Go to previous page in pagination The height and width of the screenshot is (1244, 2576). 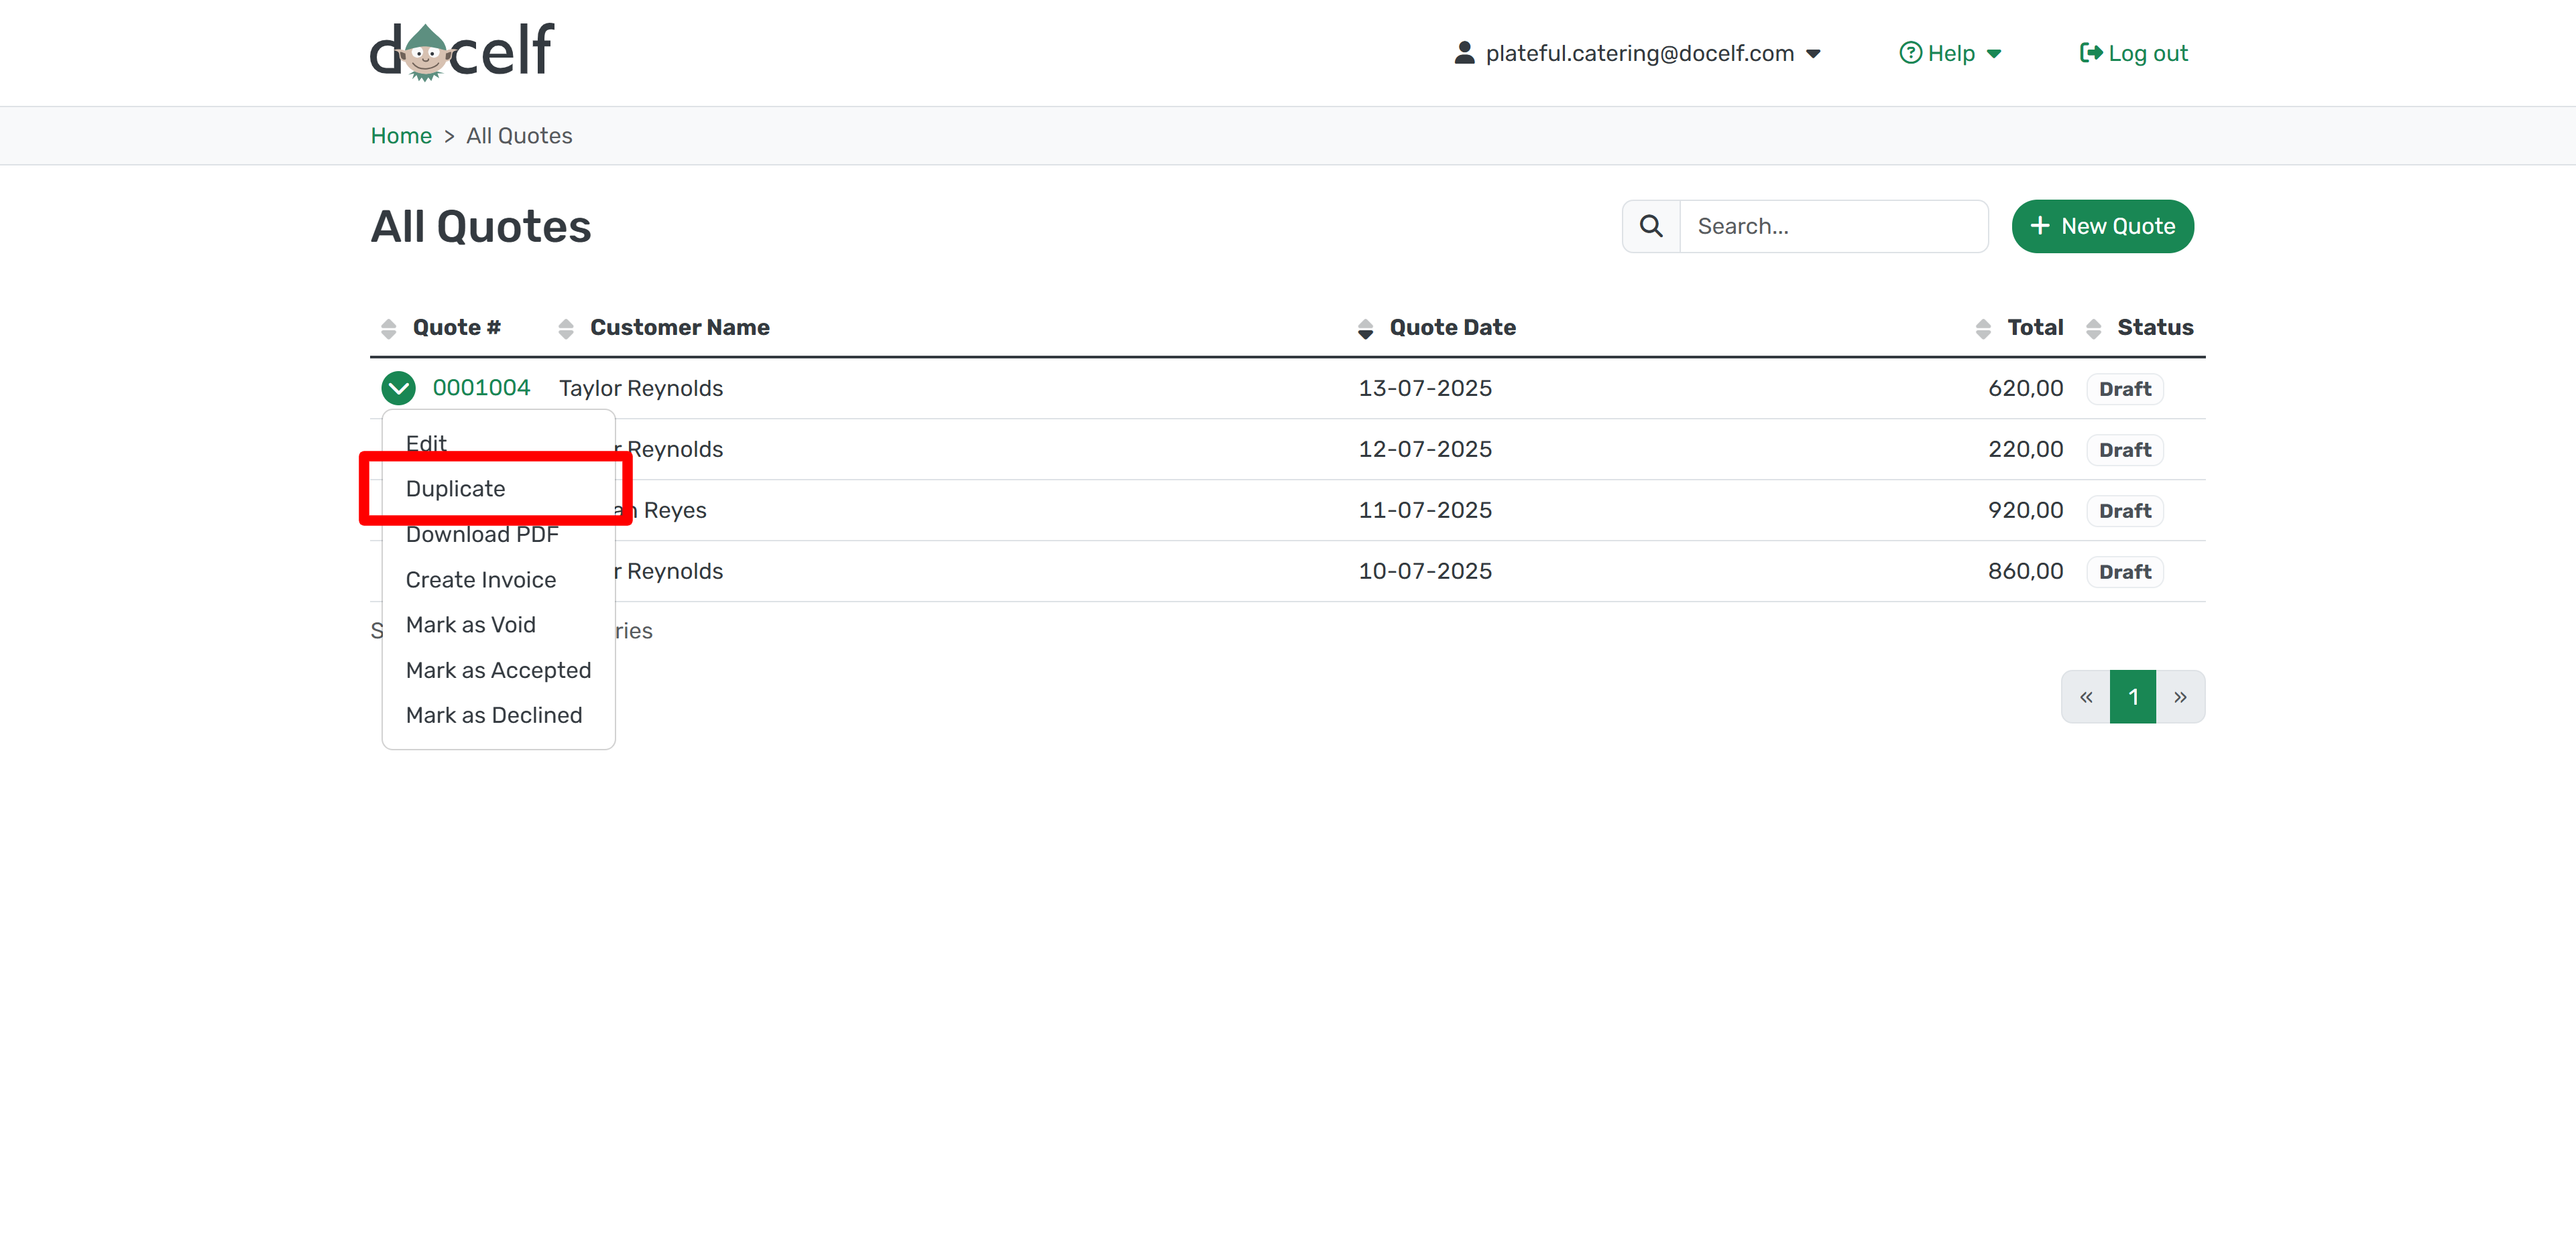[2085, 697]
